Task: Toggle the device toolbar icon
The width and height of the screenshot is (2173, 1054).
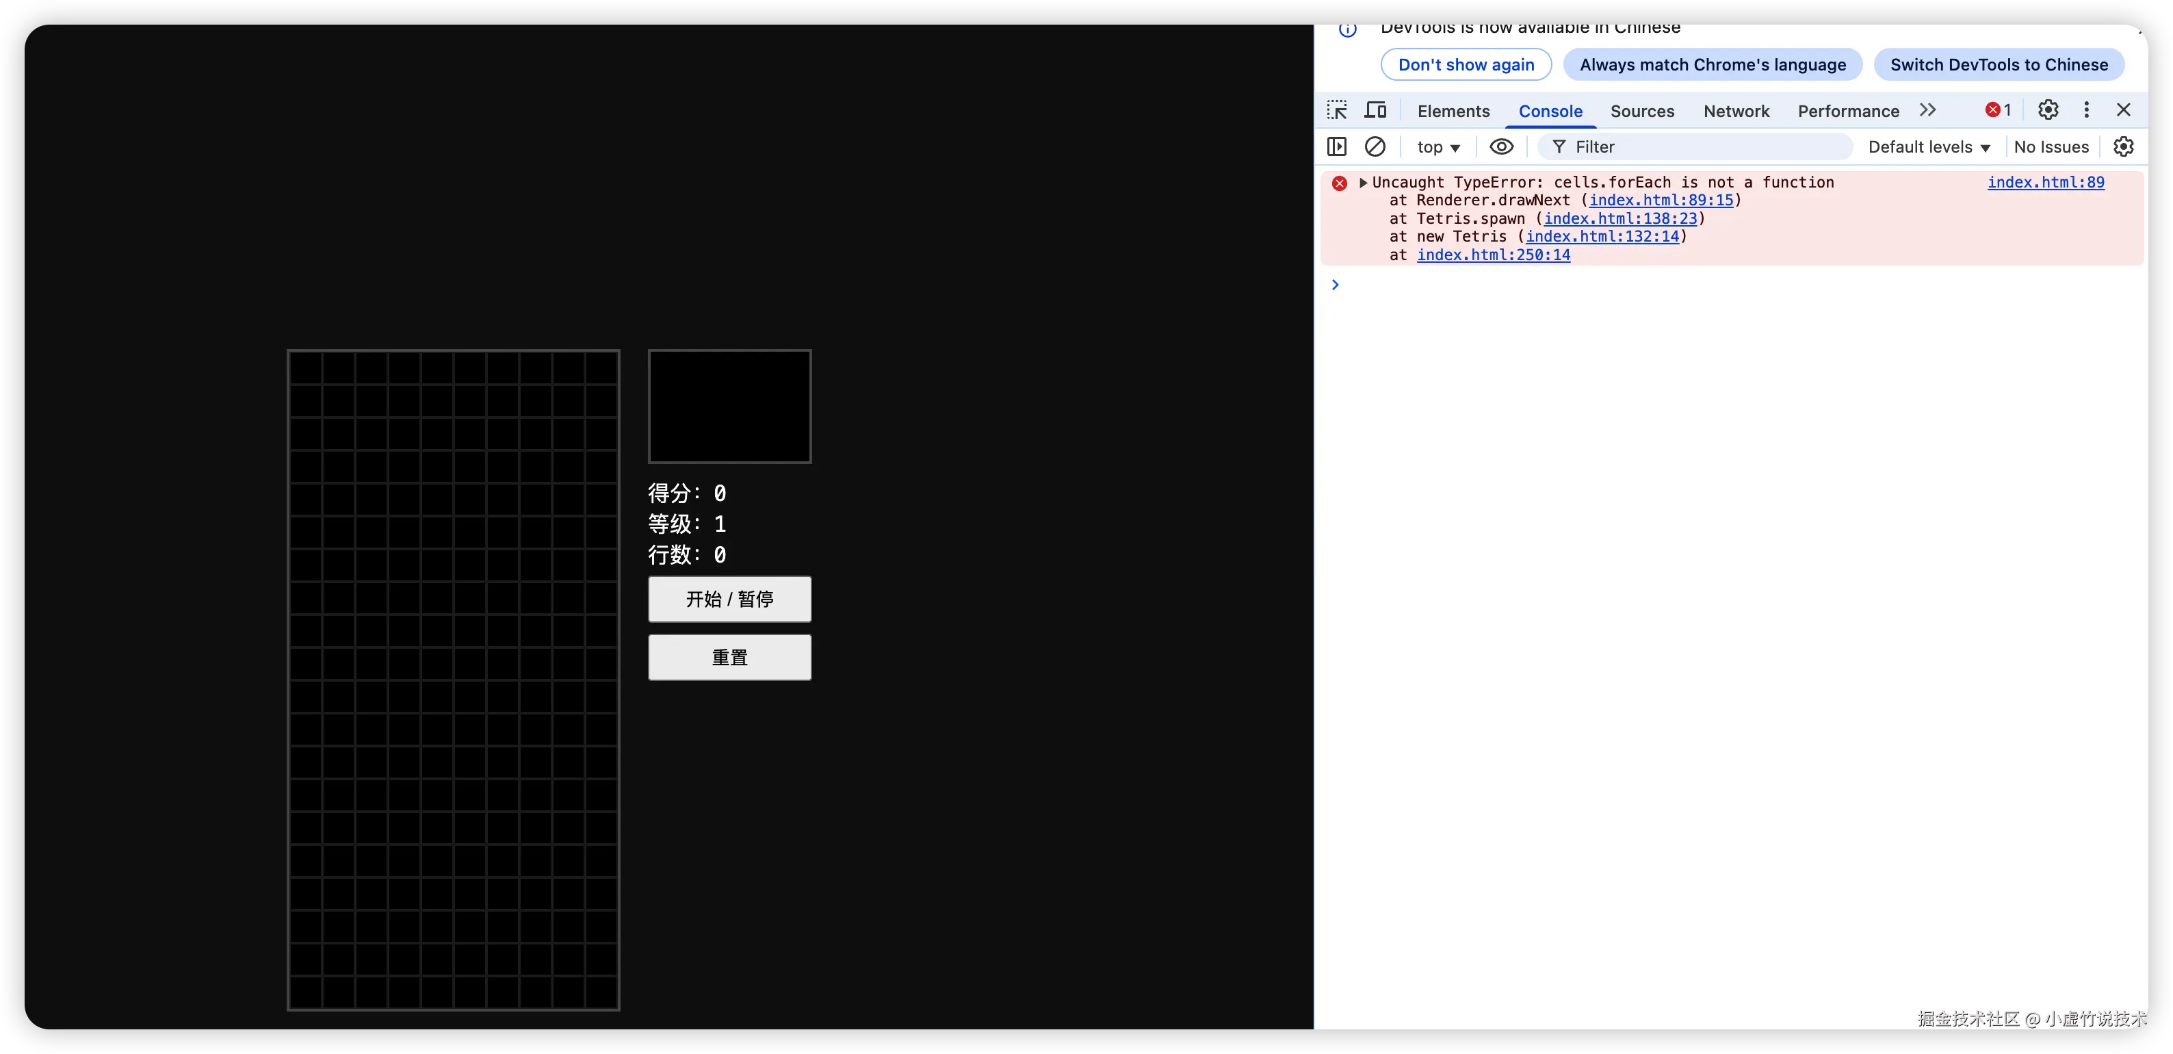Action: (x=1376, y=111)
